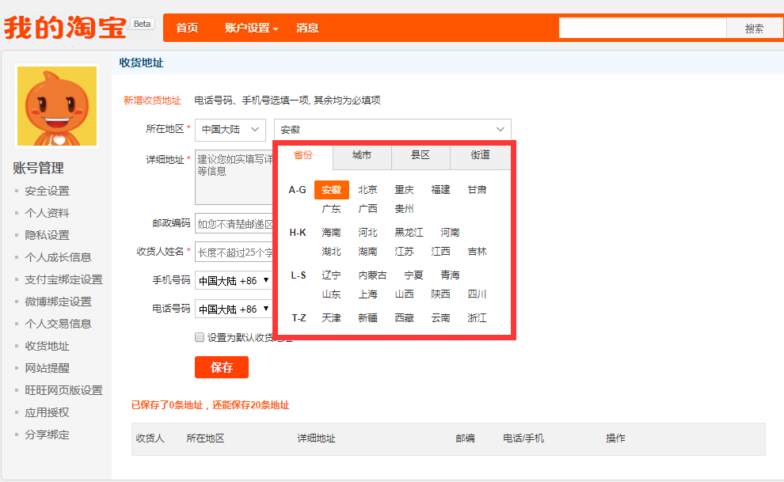Viewport: 784px width, 482px height.
Task: Switch to 省份 tab
Action: 303,155
